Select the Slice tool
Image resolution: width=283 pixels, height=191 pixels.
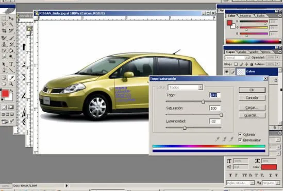coord(11,30)
